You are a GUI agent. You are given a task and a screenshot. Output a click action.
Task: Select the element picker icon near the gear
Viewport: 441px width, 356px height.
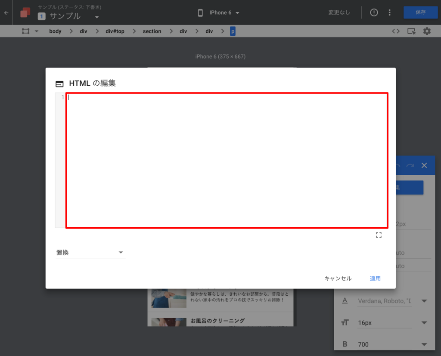411,31
